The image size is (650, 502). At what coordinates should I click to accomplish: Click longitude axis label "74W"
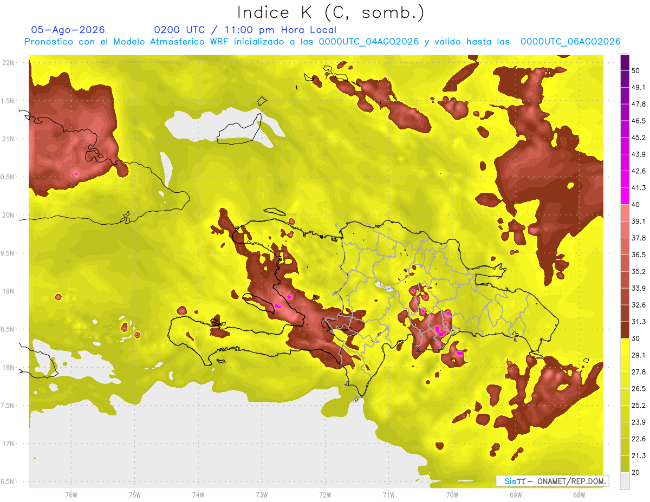coord(198,495)
